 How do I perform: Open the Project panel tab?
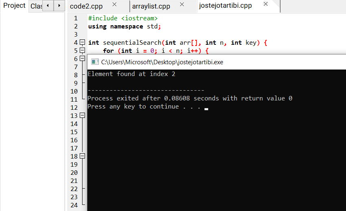click(x=14, y=6)
